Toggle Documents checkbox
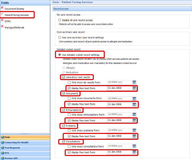Image resolution: width=192 pixels, height=160 pixels. tap(63, 94)
